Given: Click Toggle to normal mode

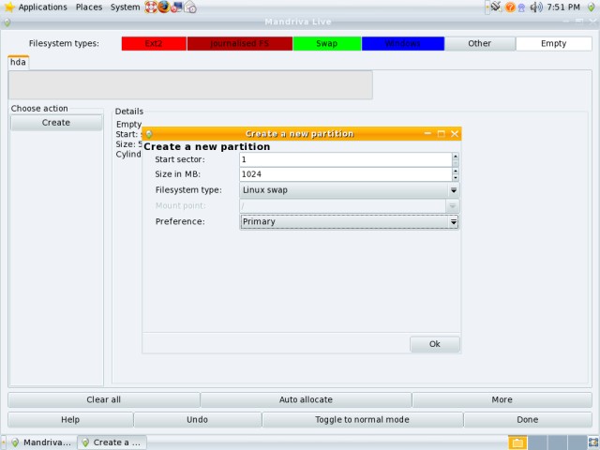Looking at the screenshot, I should coord(363,420).
